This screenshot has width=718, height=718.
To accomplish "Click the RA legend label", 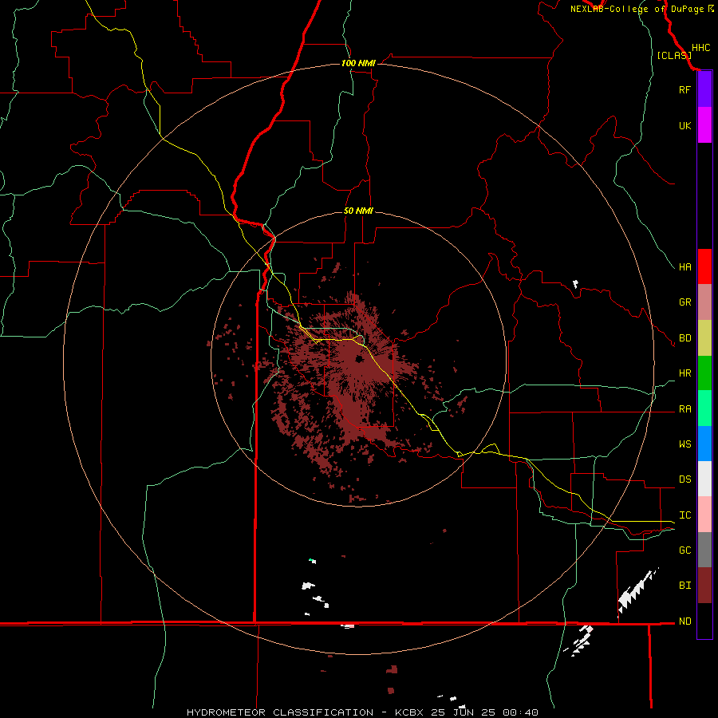I will coord(684,409).
